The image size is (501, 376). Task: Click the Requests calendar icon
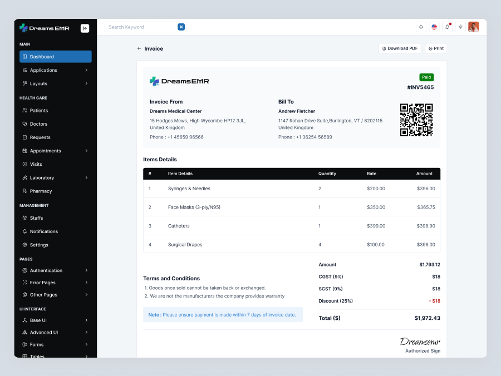click(x=24, y=137)
